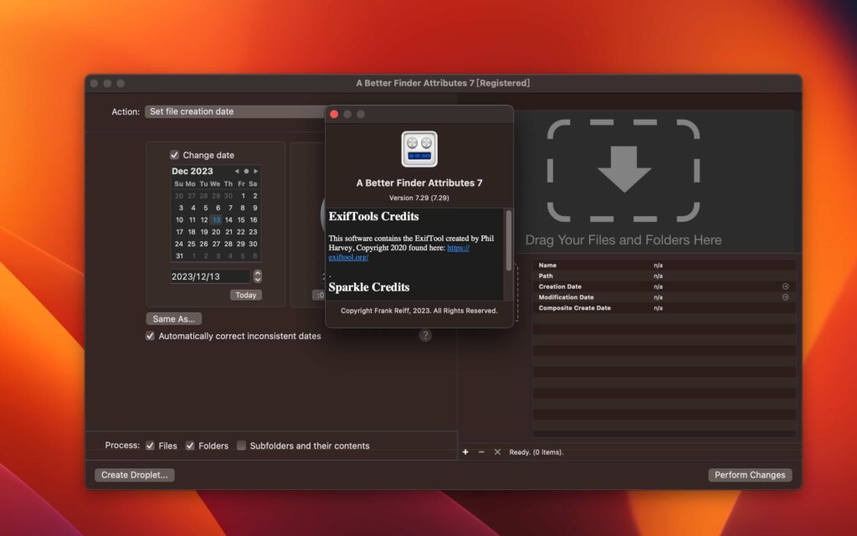This screenshot has width=857, height=536.
Task: Click the circular arrow beside Creation Date
Action: click(785, 286)
